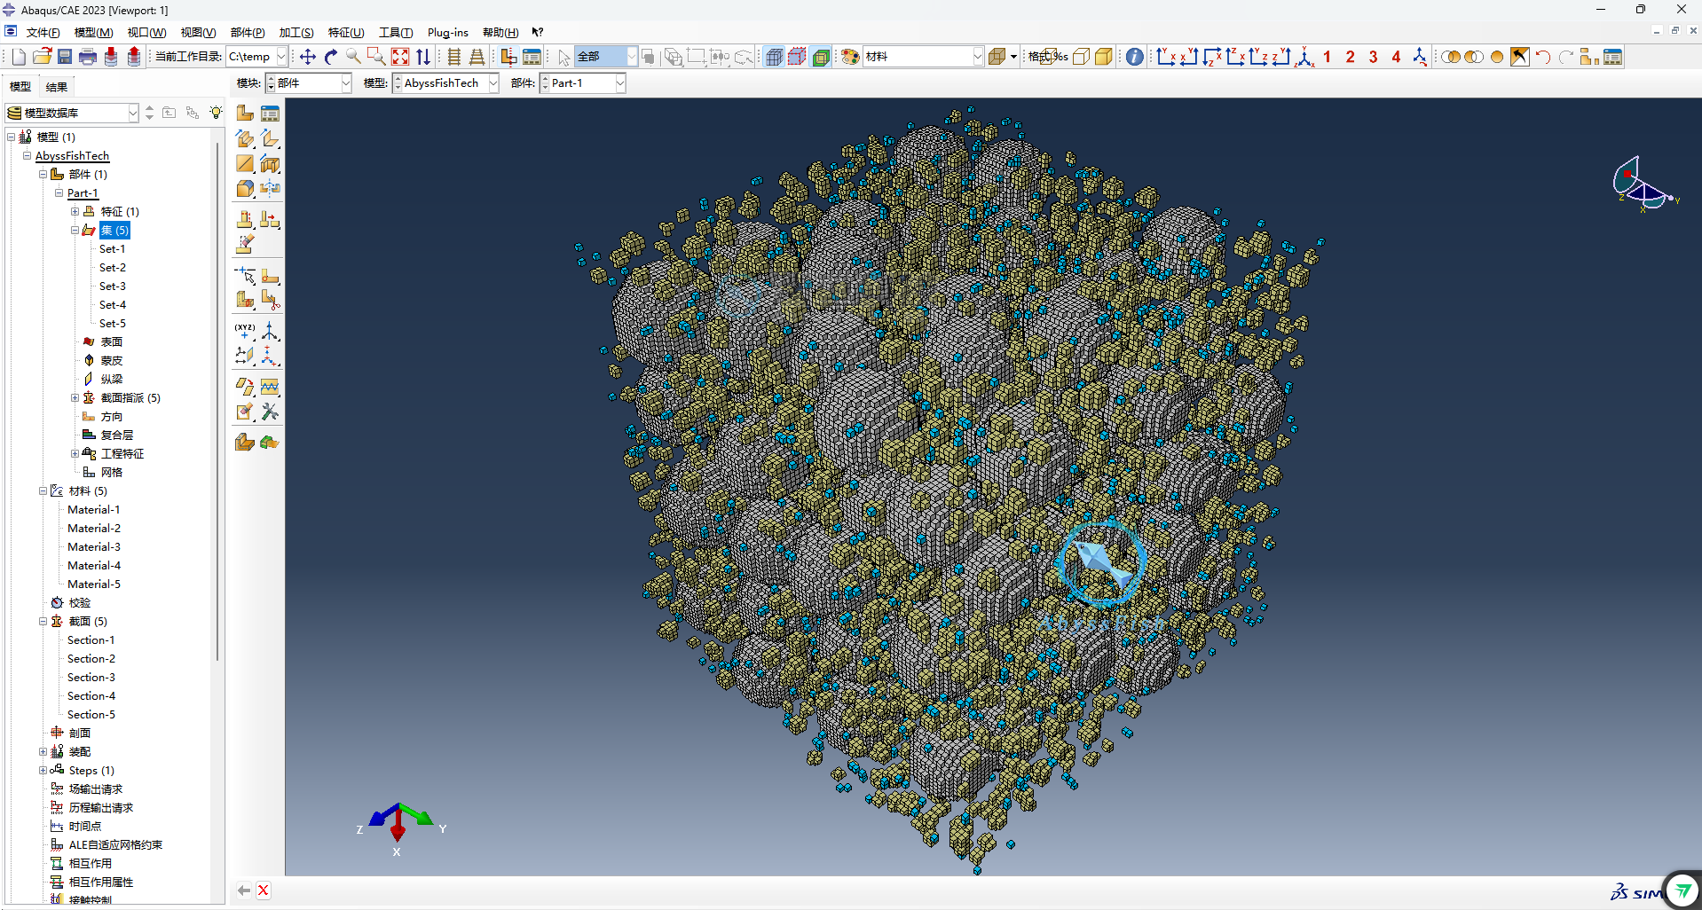This screenshot has height=910, width=1702.
Task: Save the model database with the floppy icon
Action: 65,57
